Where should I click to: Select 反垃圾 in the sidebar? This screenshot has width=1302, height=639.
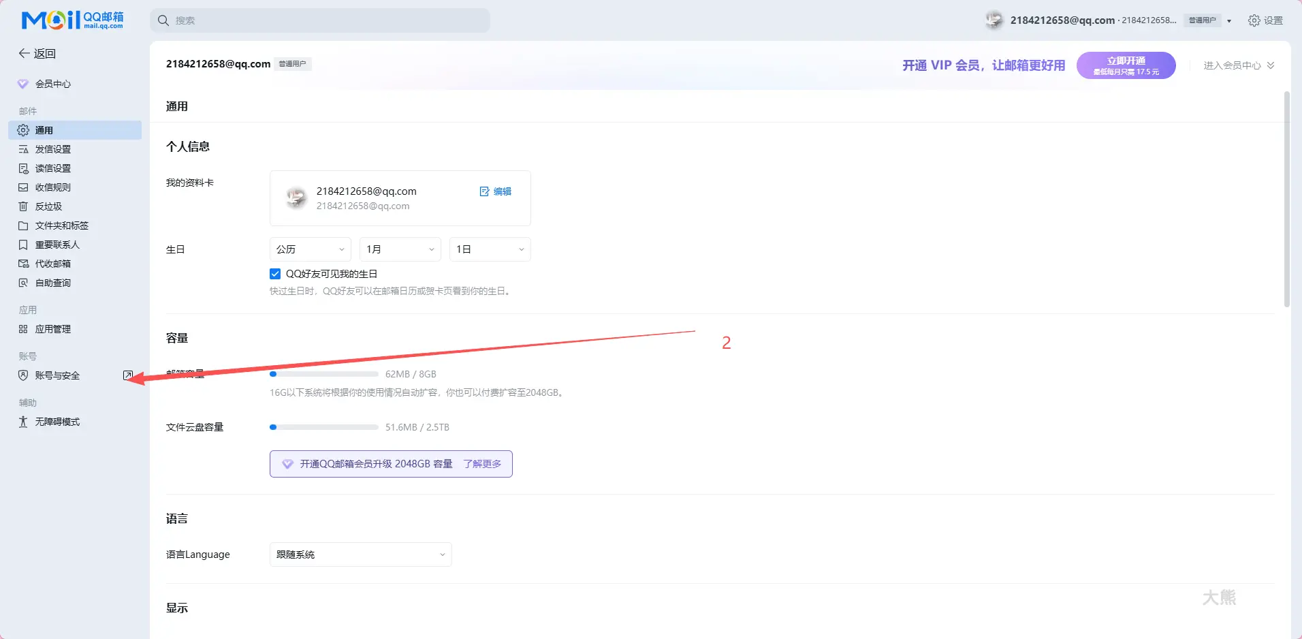(48, 206)
